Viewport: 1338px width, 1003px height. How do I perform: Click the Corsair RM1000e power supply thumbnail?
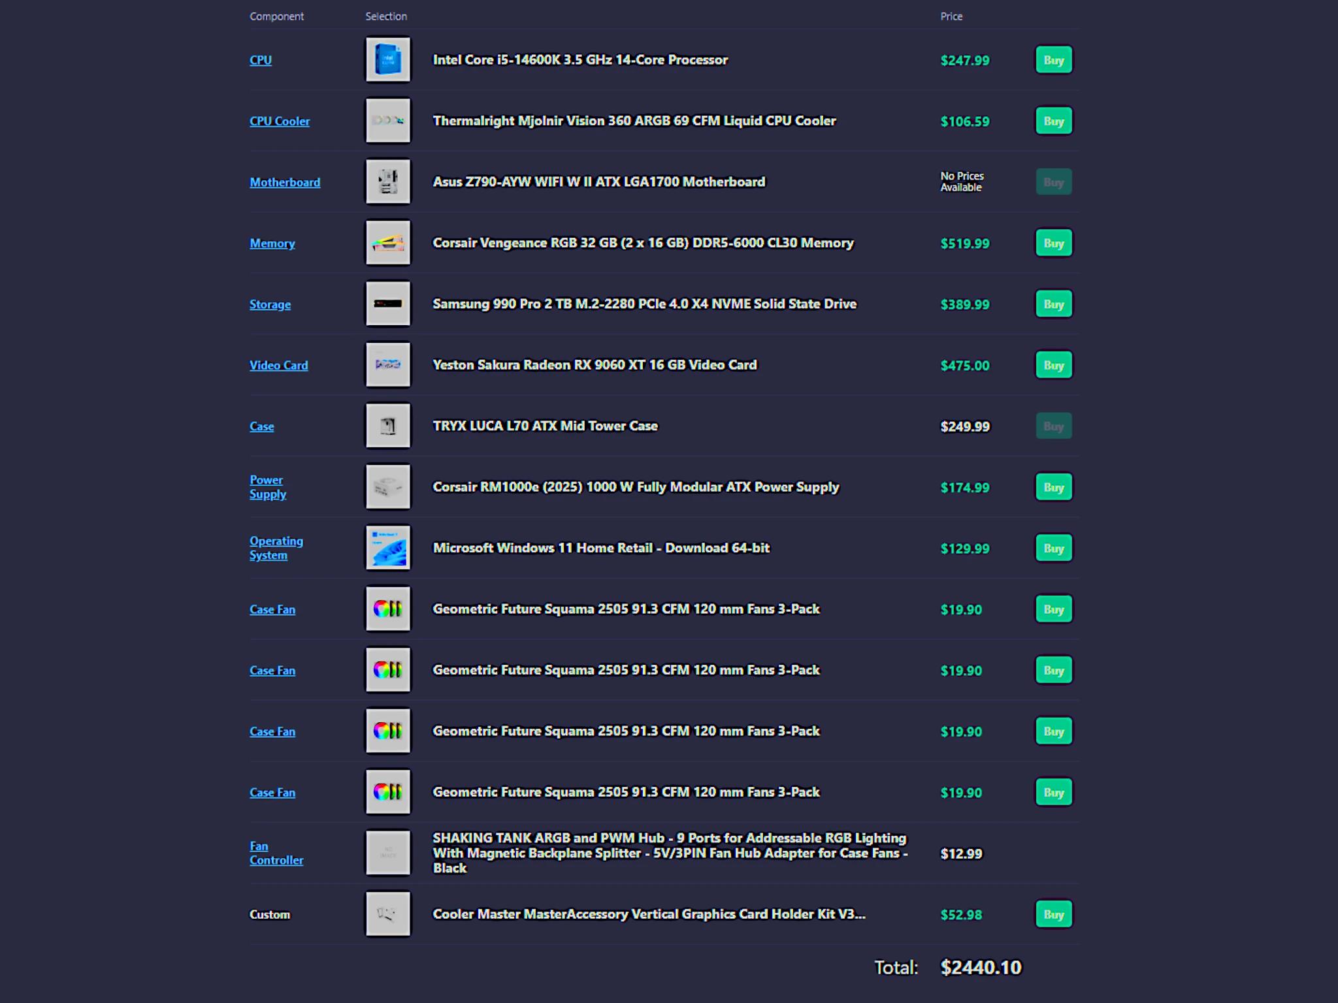click(x=388, y=486)
